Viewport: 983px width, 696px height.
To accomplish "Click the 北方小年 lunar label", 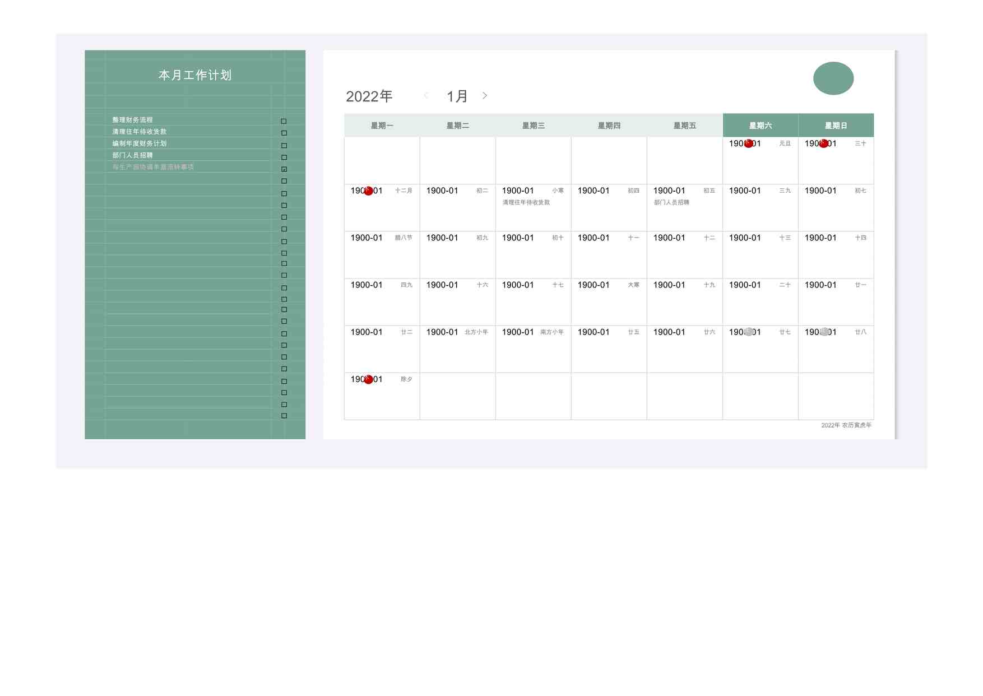I will click(476, 332).
